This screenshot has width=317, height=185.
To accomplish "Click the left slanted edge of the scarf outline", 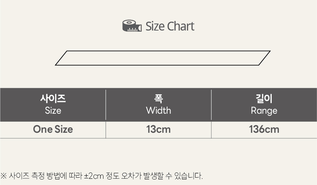I will click(61, 58).
